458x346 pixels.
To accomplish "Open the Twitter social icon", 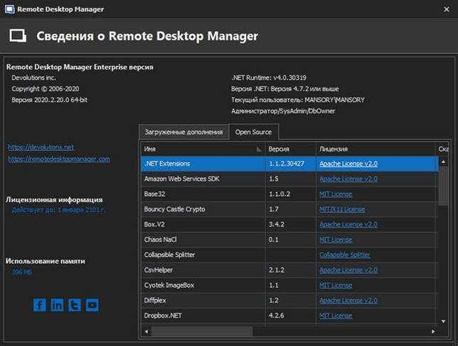I will tap(75, 305).
